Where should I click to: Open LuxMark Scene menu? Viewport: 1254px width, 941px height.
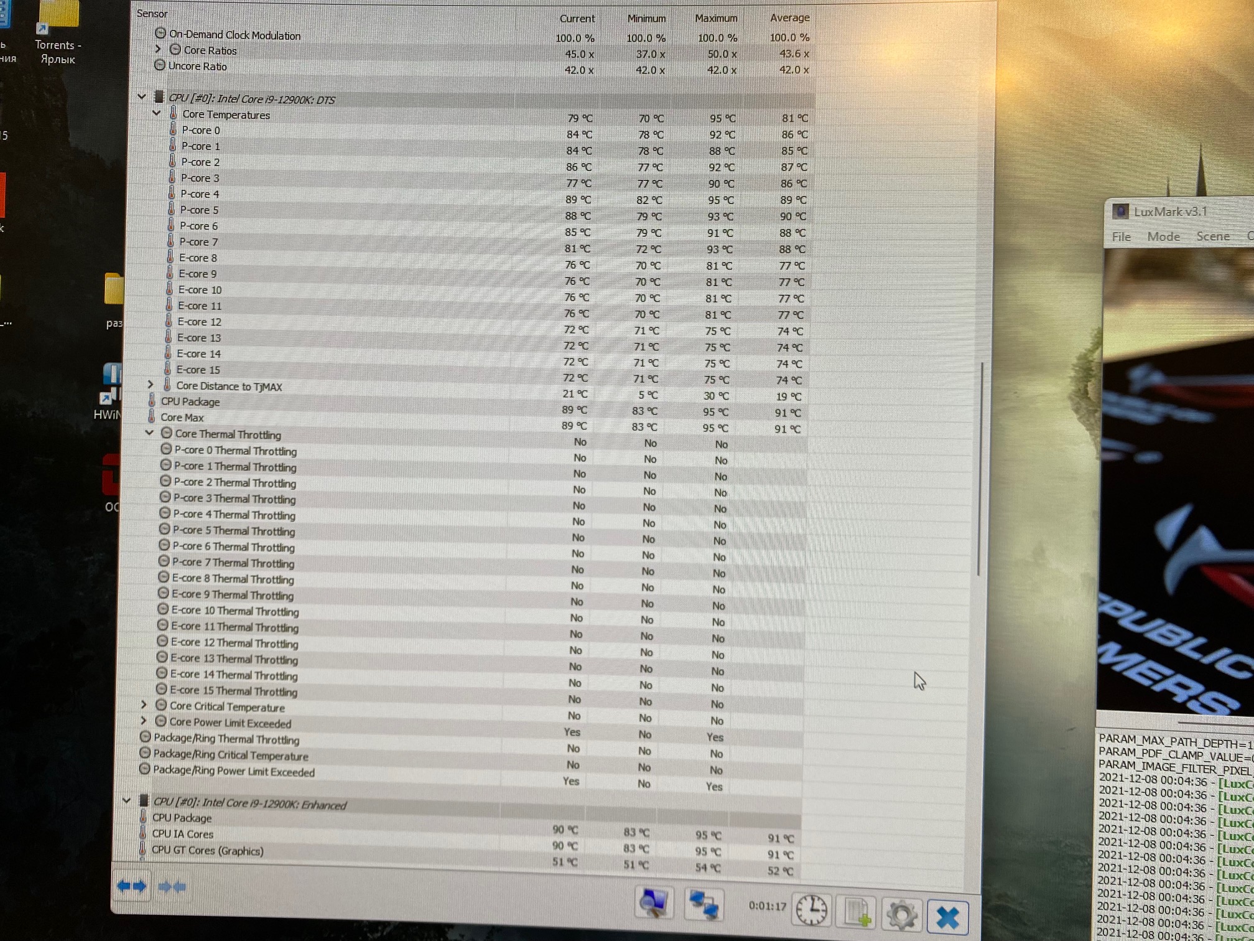click(1212, 236)
